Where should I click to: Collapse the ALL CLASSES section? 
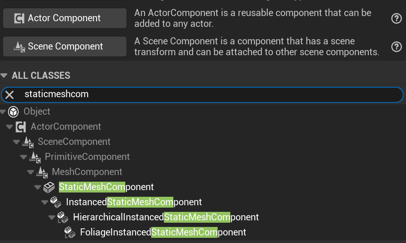[5, 75]
